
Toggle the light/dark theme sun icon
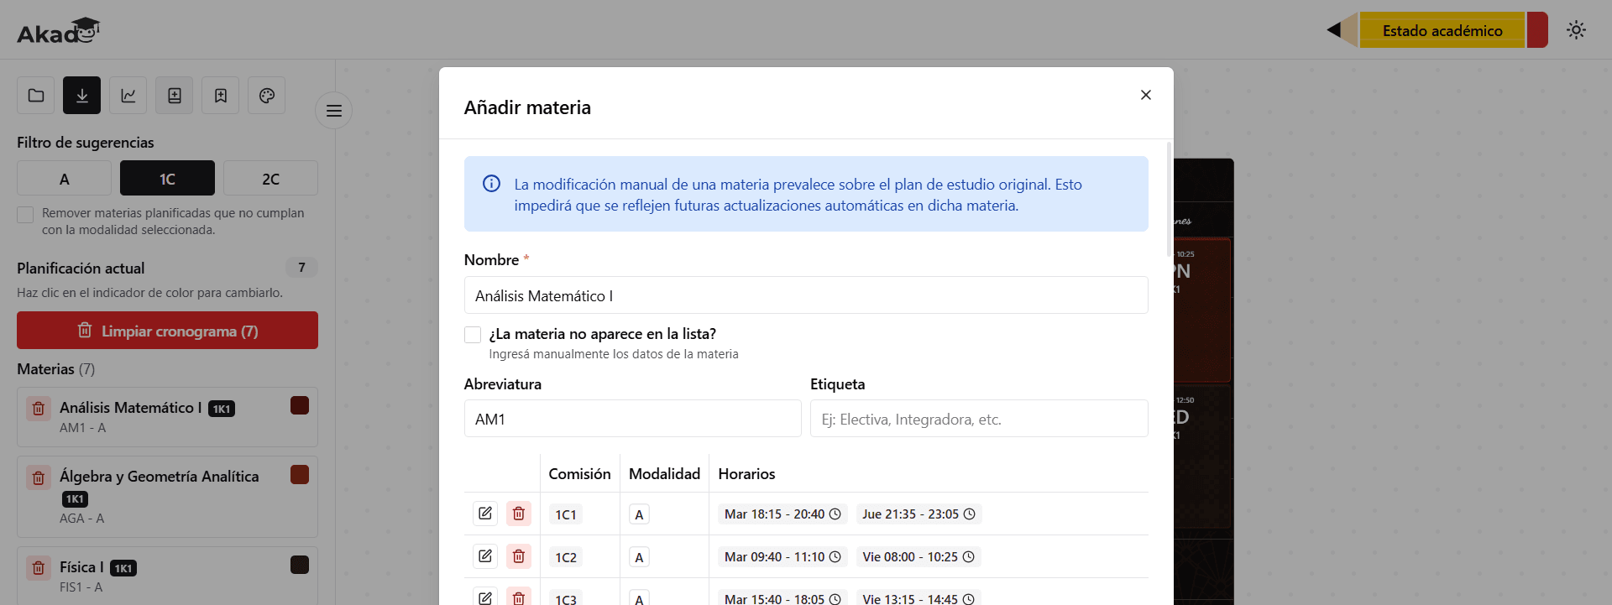(x=1576, y=30)
